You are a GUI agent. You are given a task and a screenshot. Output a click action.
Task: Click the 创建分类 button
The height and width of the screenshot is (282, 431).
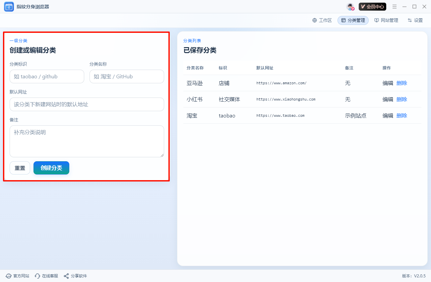tap(51, 168)
